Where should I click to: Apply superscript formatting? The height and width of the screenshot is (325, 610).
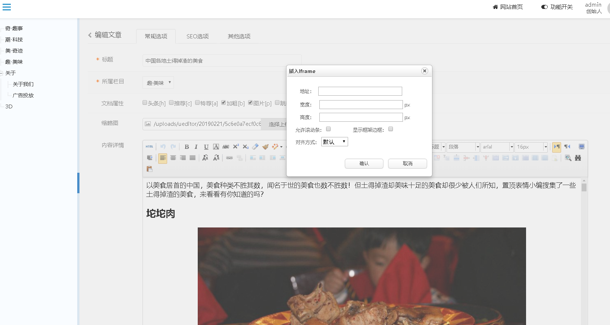[x=236, y=147]
